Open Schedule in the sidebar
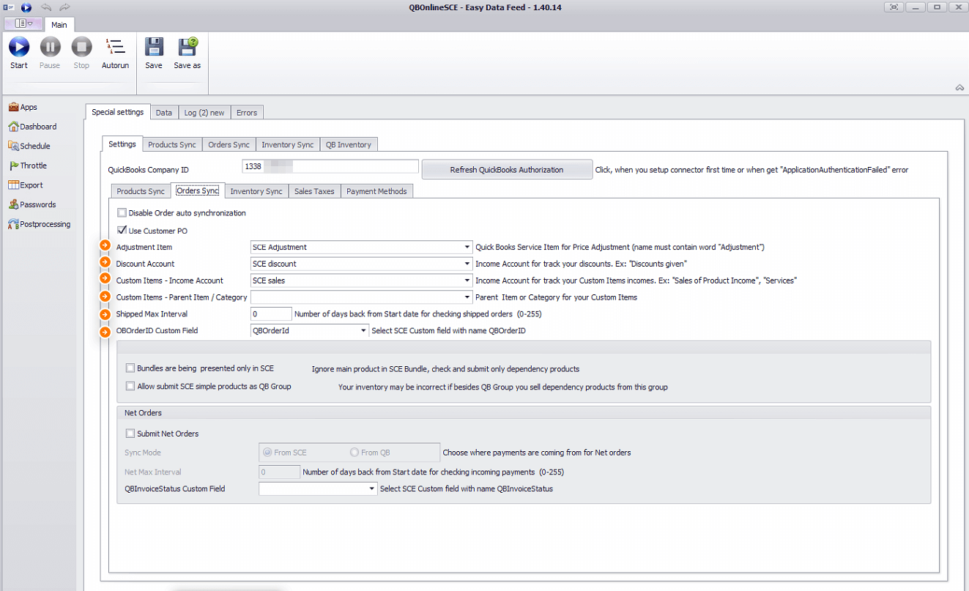The image size is (969, 591). pyautogui.click(x=30, y=146)
